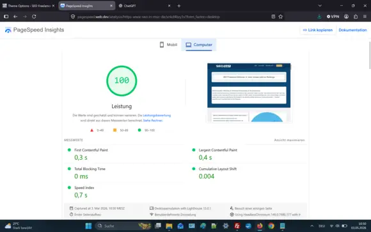Open the weather widget in taskbar

[x=18, y=226]
